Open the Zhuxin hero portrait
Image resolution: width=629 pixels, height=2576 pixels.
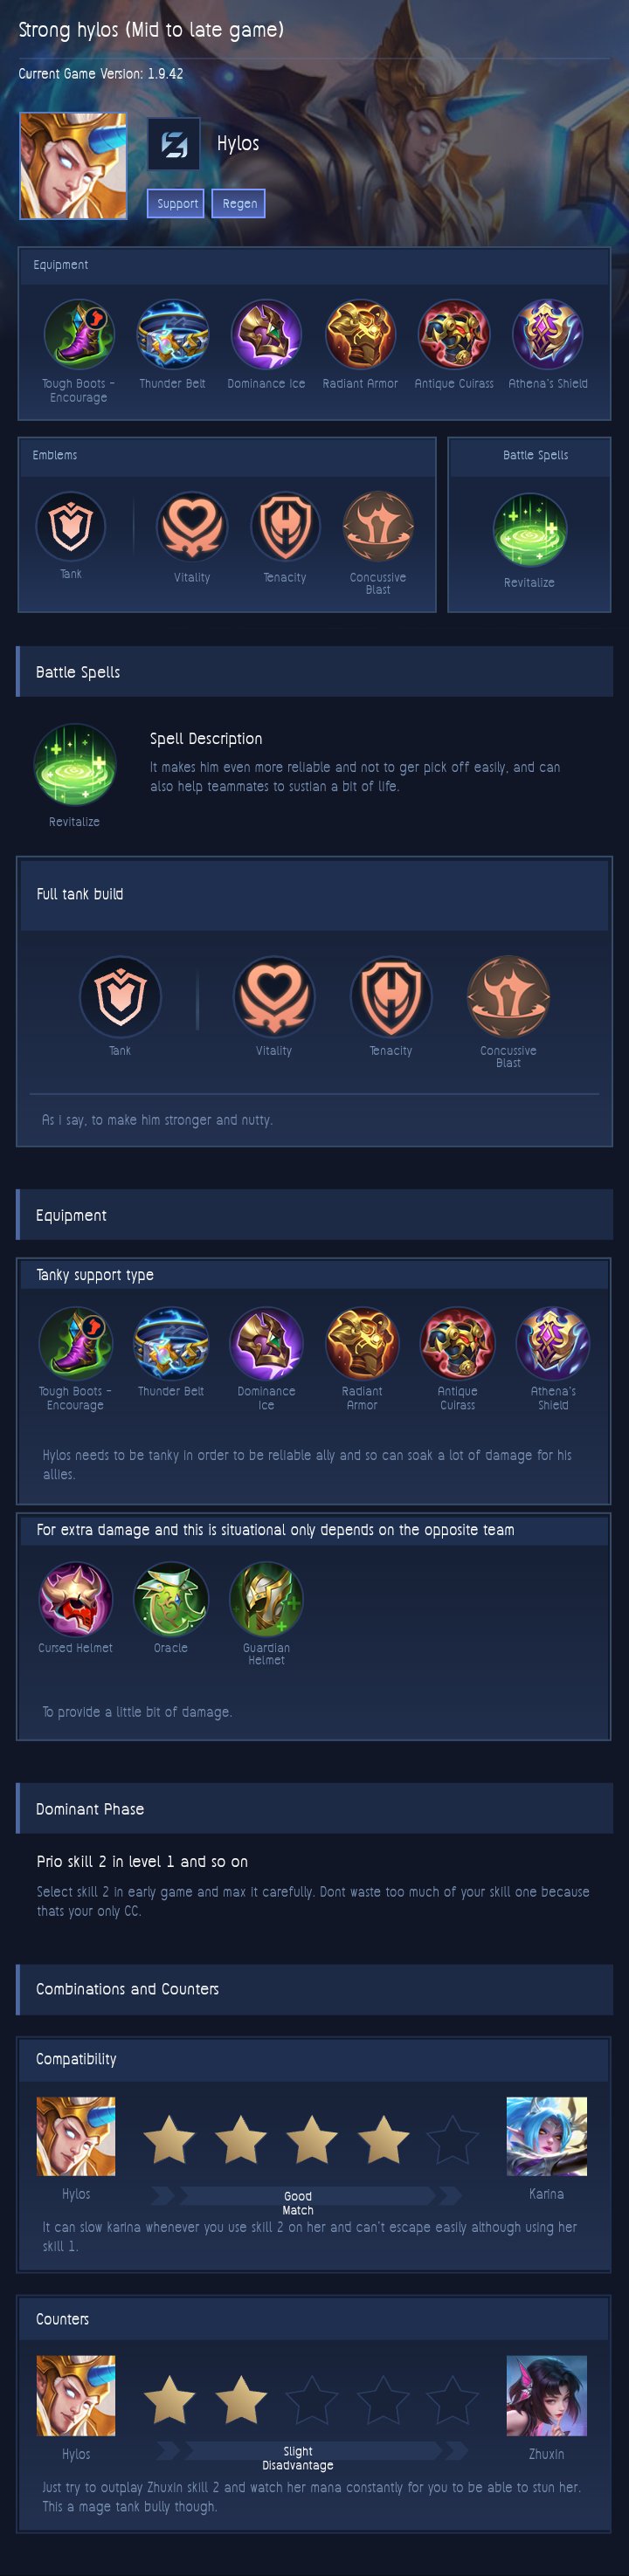point(546,2395)
